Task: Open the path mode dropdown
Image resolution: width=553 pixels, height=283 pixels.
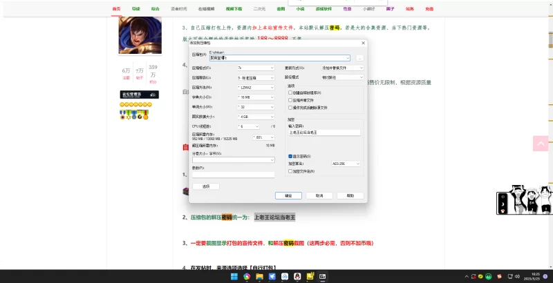Action: [342, 77]
